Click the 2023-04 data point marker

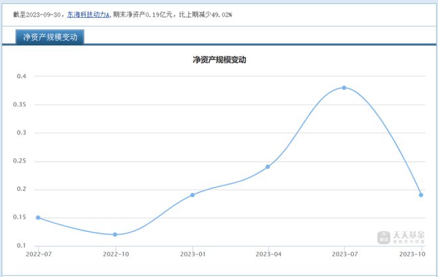click(267, 166)
